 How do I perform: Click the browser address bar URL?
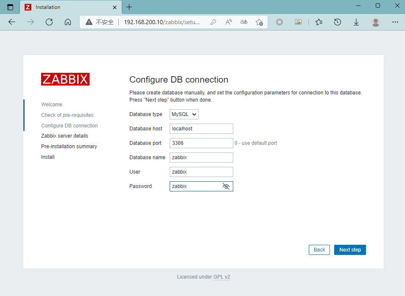pyautogui.click(x=162, y=22)
